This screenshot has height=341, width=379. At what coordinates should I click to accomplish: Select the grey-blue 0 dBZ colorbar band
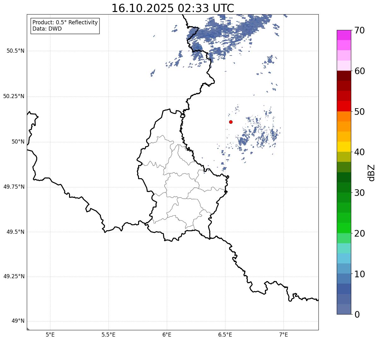pyautogui.click(x=344, y=309)
